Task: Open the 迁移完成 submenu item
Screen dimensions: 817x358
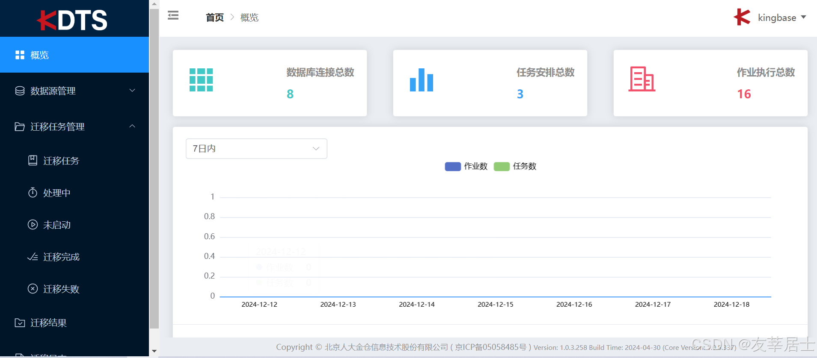Action: (x=74, y=257)
